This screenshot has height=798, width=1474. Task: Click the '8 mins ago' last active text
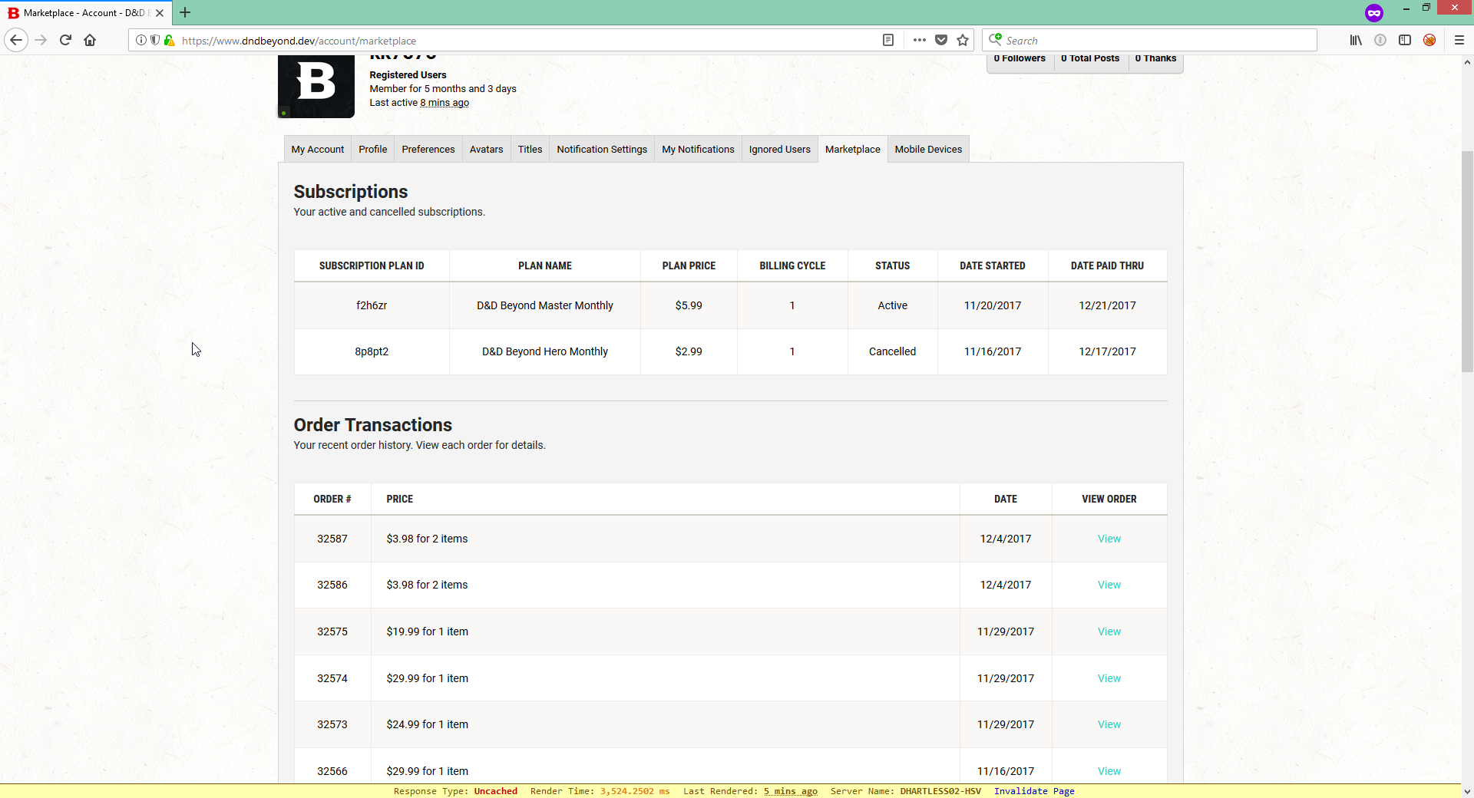tap(445, 103)
